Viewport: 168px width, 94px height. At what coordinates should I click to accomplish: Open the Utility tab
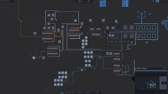click(x=79, y=92)
